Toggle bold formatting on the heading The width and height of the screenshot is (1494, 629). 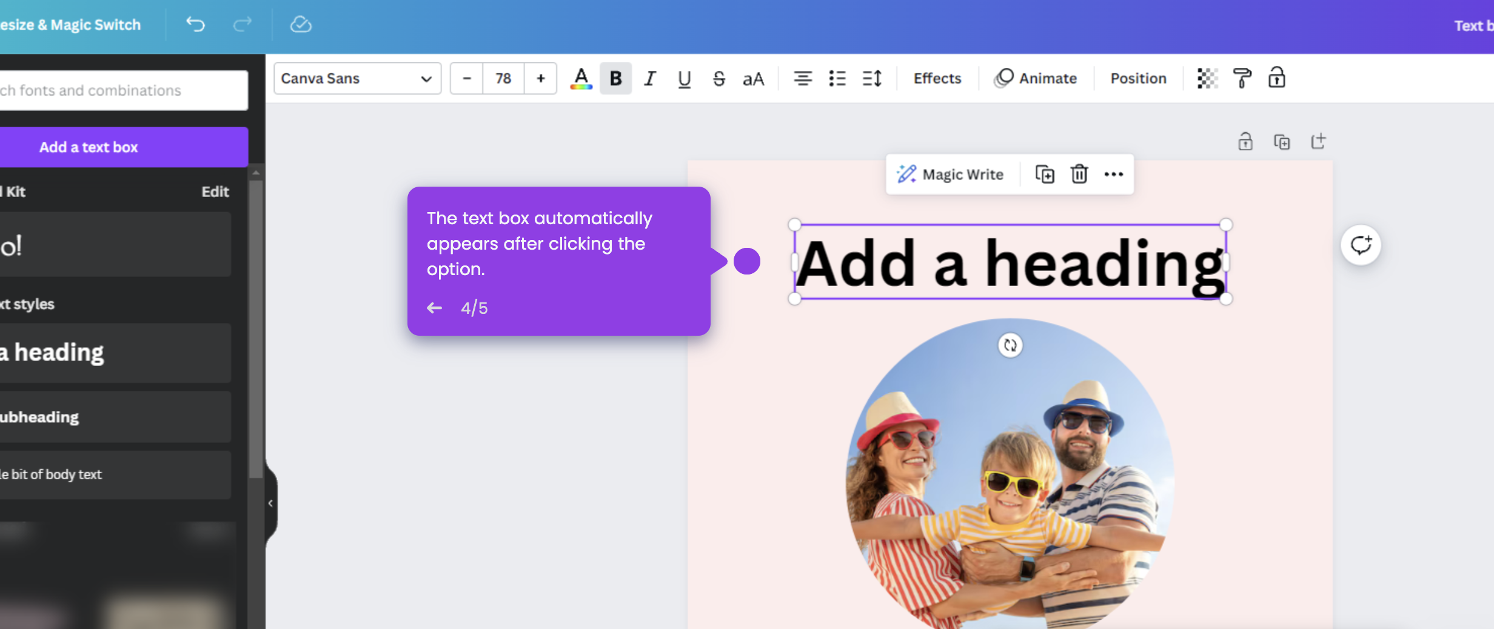tap(615, 78)
